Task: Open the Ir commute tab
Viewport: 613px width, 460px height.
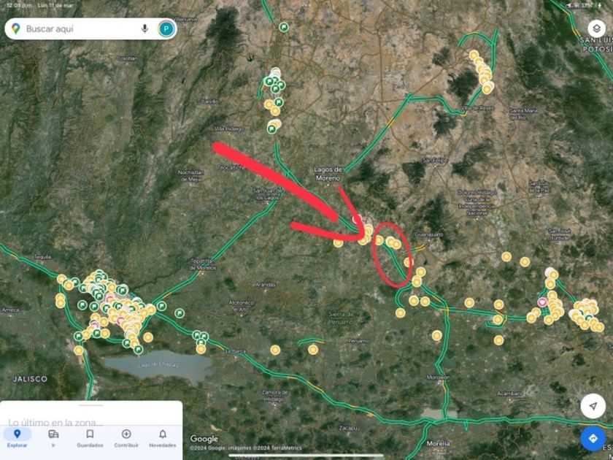Action: pyautogui.click(x=53, y=438)
